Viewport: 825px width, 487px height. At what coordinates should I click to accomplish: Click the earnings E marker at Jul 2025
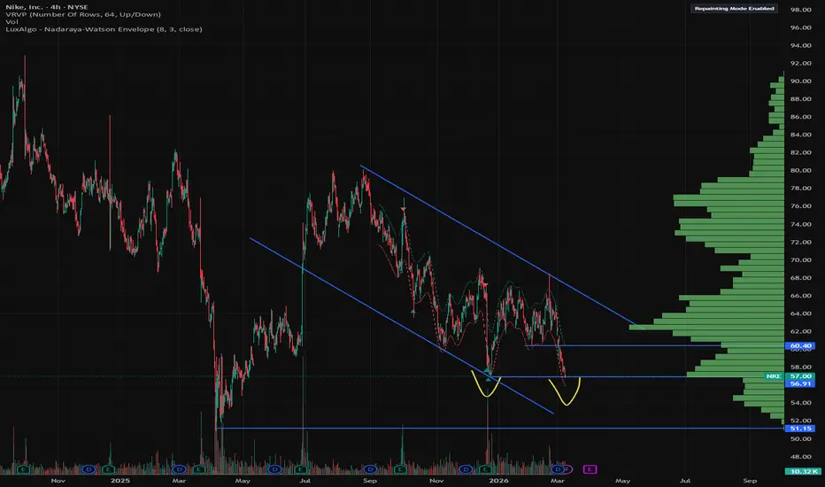(x=301, y=469)
